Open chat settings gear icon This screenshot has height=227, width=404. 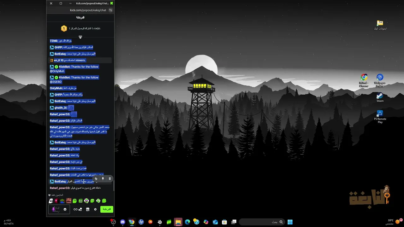tap(95, 209)
